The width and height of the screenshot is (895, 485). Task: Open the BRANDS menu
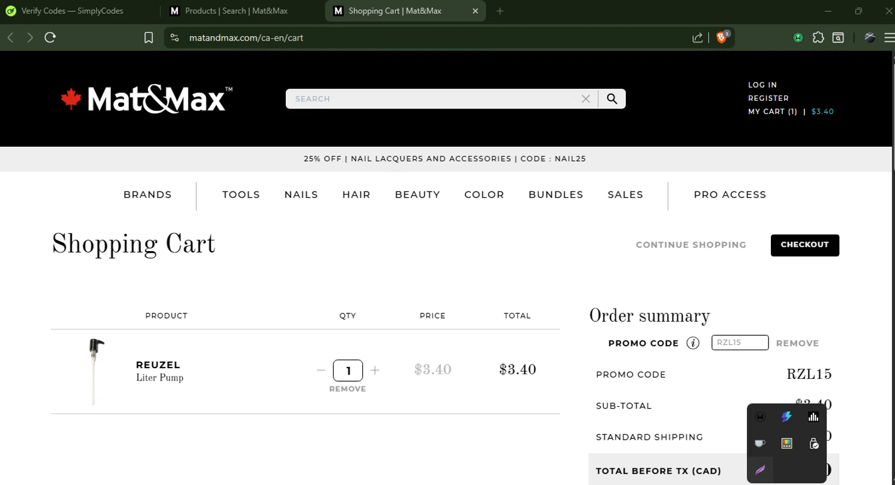point(147,194)
